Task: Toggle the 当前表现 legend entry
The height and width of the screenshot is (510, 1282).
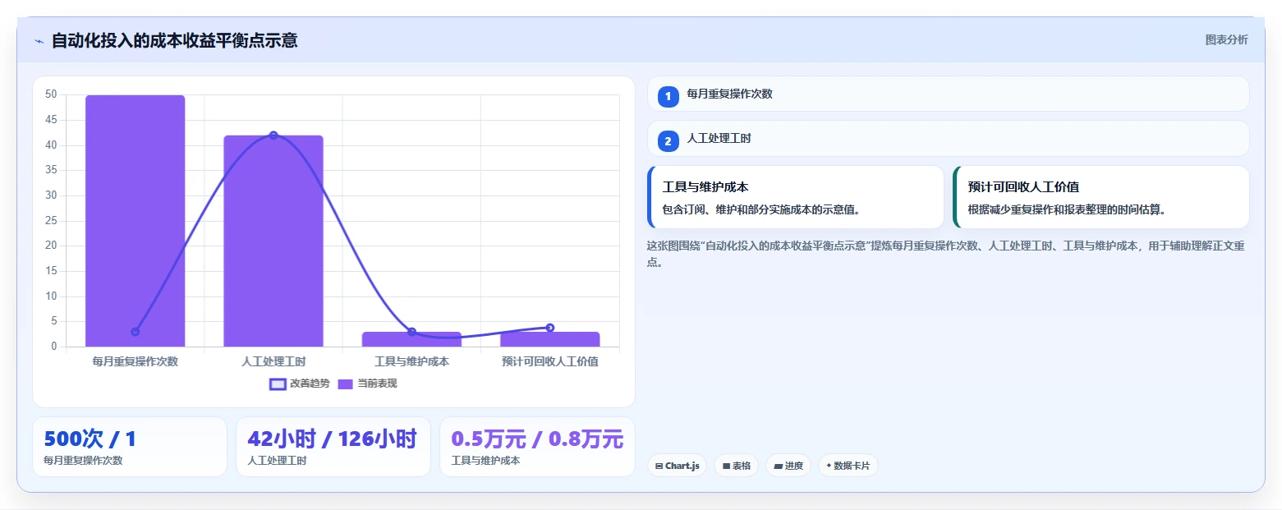Action: pos(368,384)
